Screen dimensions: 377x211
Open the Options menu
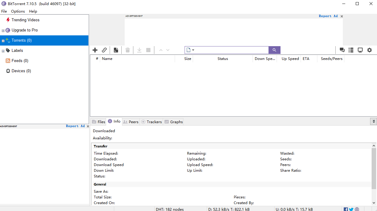click(18, 11)
